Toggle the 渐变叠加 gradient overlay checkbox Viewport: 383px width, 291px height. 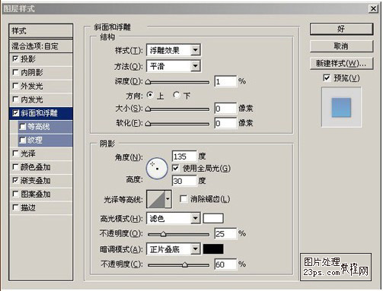pyautogui.click(x=15, y=180)
